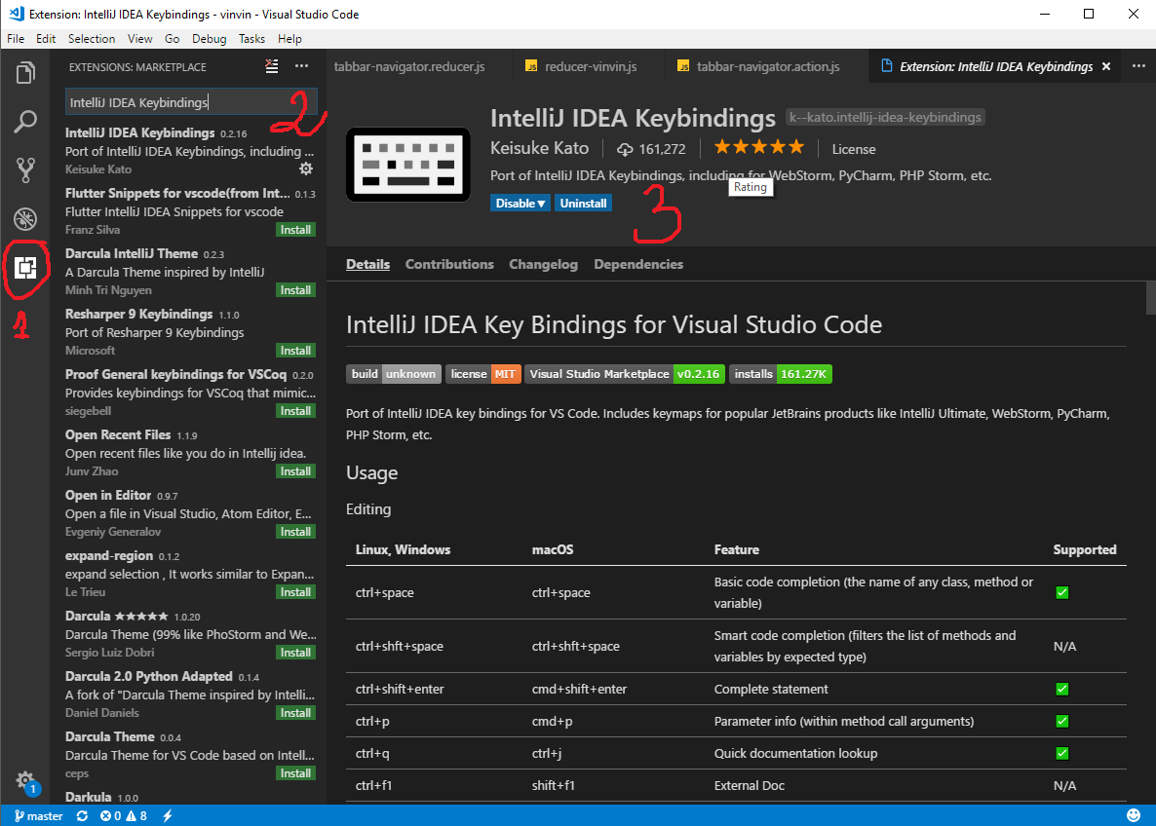The image size is (1156, 826).
Task: Click the install count cloud icon
Action: click(x=625, y=150)
